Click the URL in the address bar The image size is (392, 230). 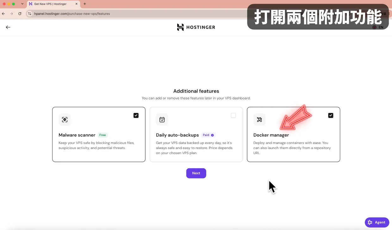[72, 14]
